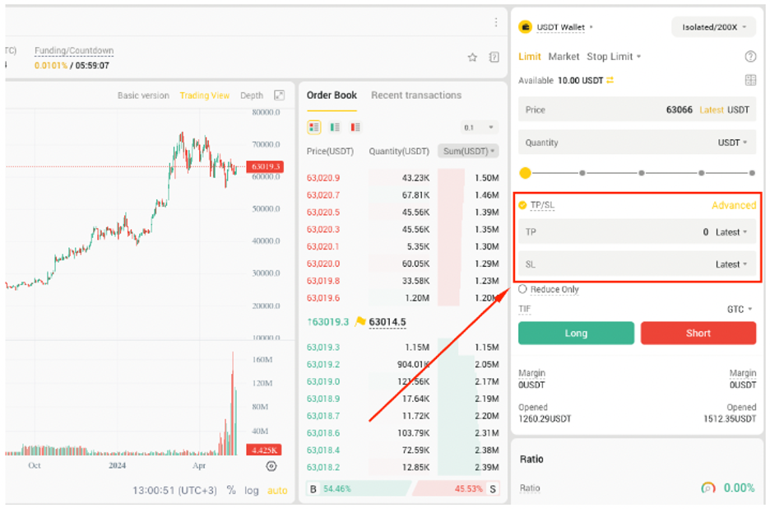The image size is (770, 509).
Task: Click the transfer arrows next to Available balance
Action: [x=609, y=80]
